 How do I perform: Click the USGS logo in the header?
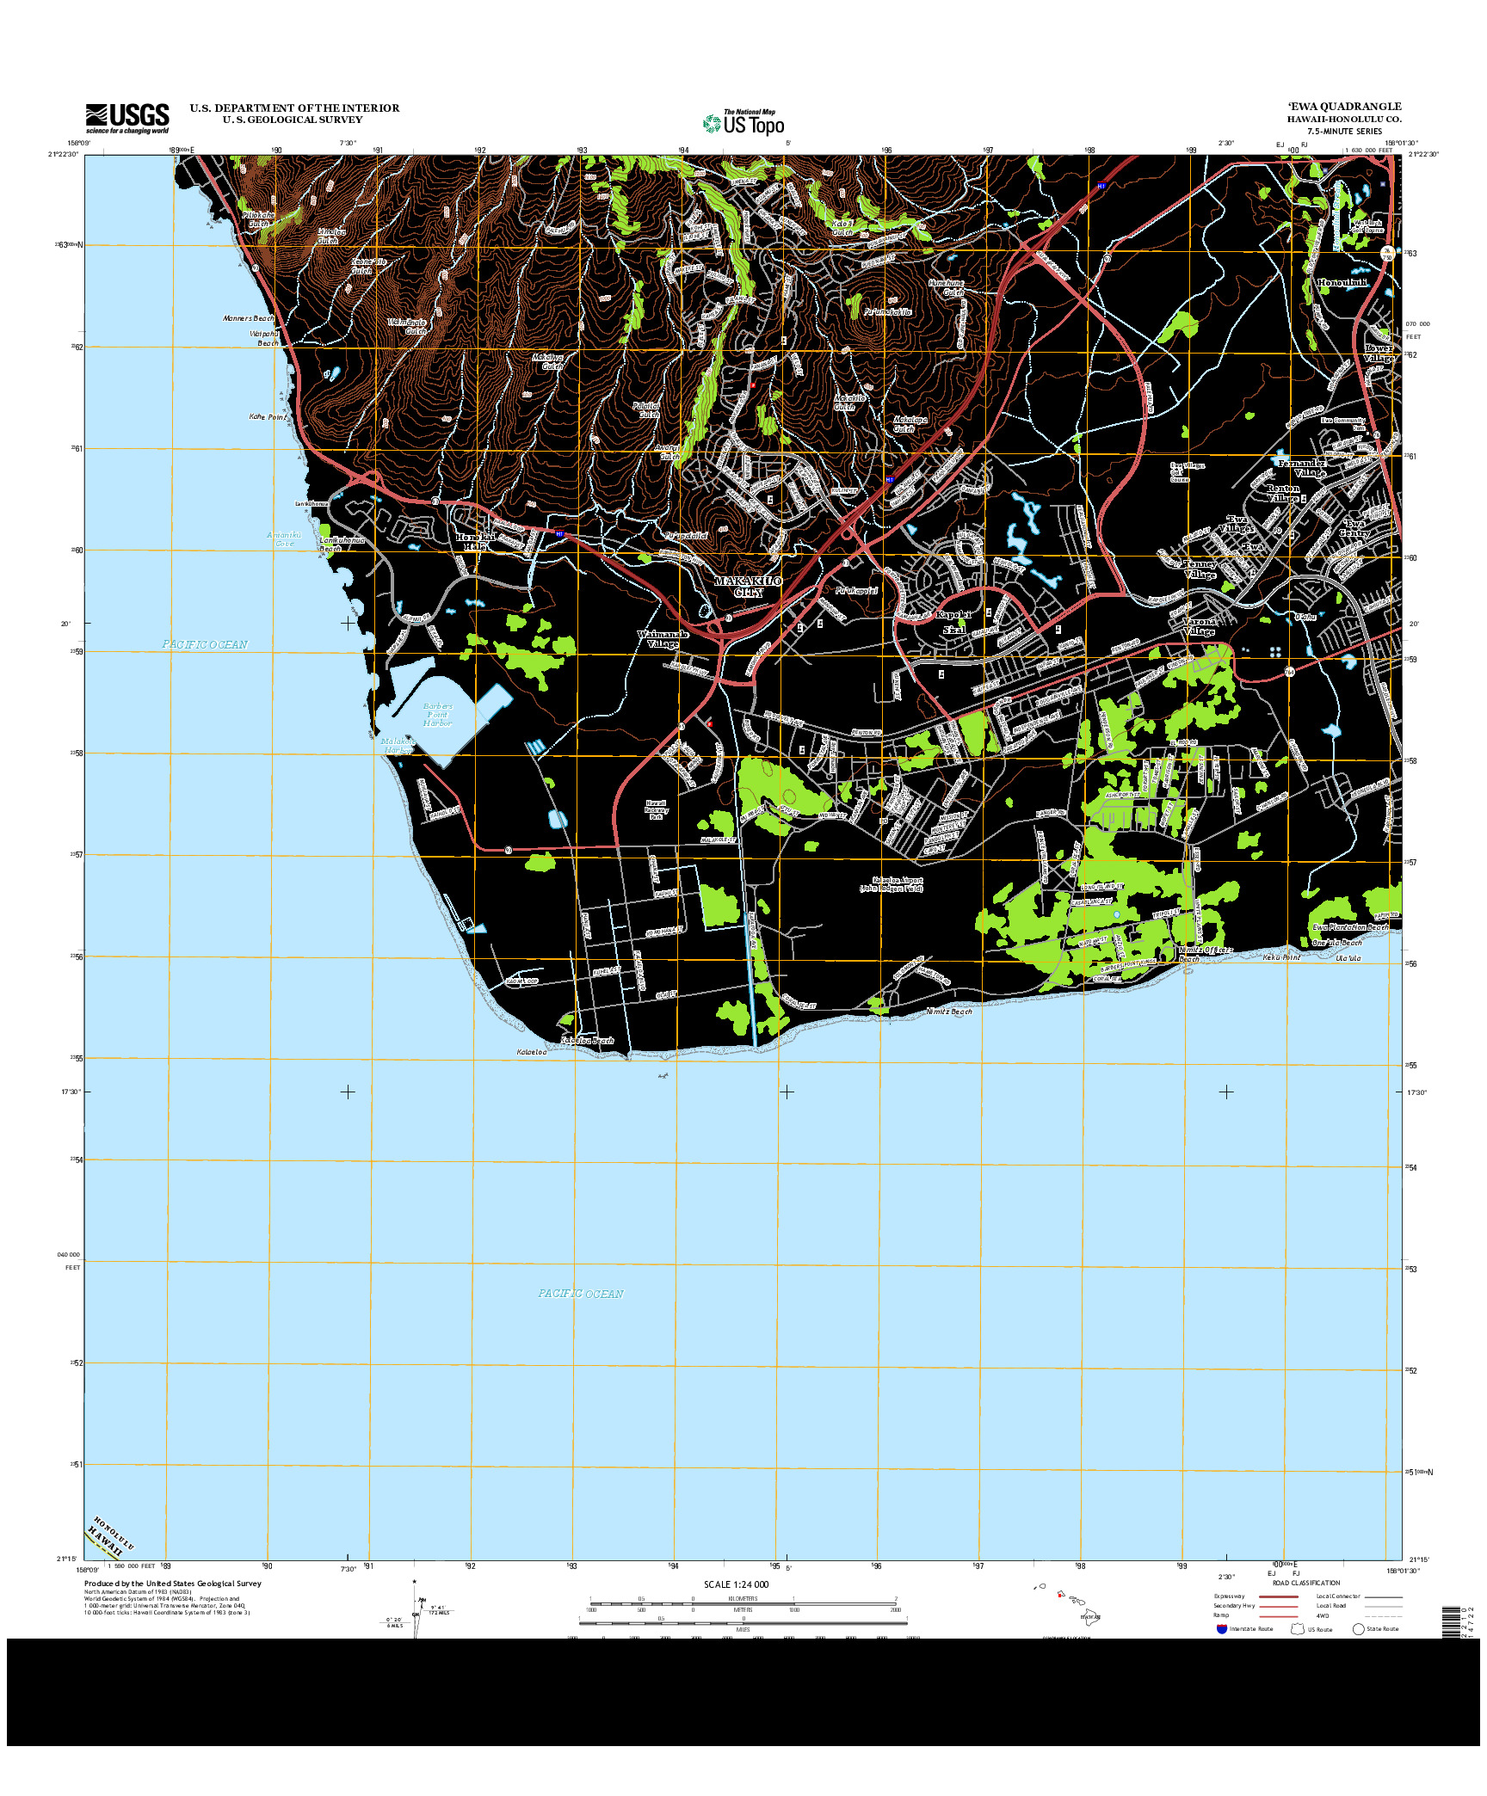click(127, 119)
